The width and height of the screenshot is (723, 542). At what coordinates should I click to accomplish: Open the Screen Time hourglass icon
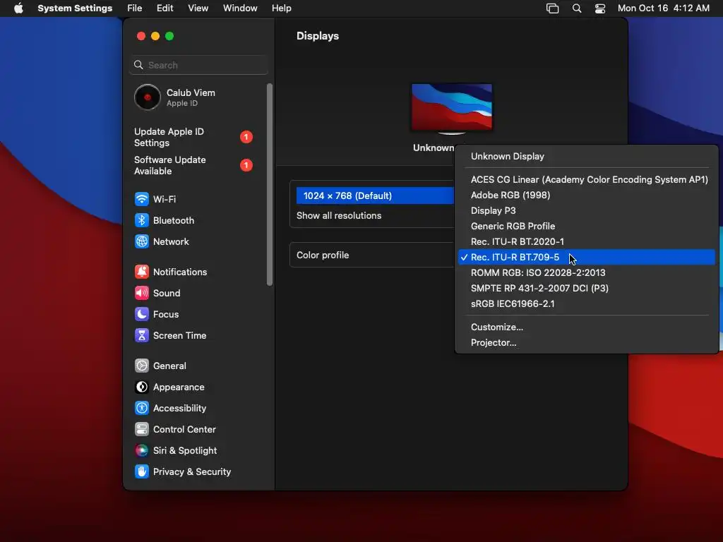point(141,335)
